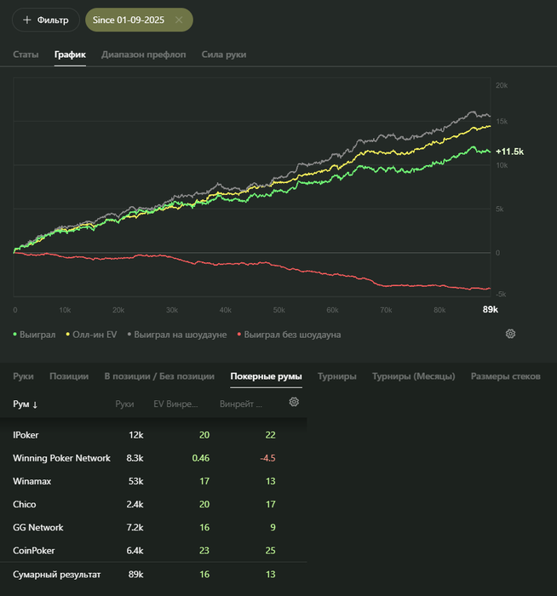Screen dimensions: 557x596
Task: Open the graph settings gear icon
Action: click(510, 334)
